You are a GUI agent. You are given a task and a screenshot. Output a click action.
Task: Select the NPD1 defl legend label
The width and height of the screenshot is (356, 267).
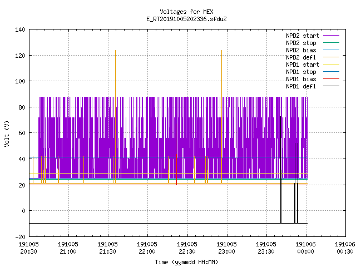click(x=301, y=86)
